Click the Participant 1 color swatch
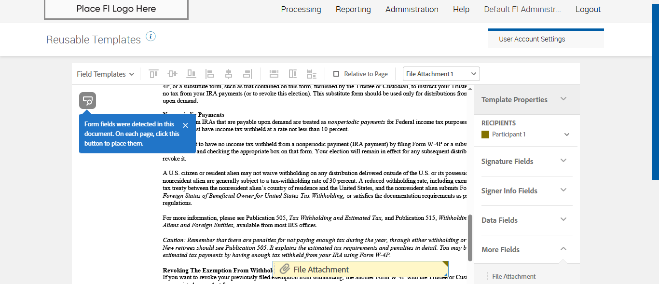Viewport: 659px width, 284px height. (485, 135)
